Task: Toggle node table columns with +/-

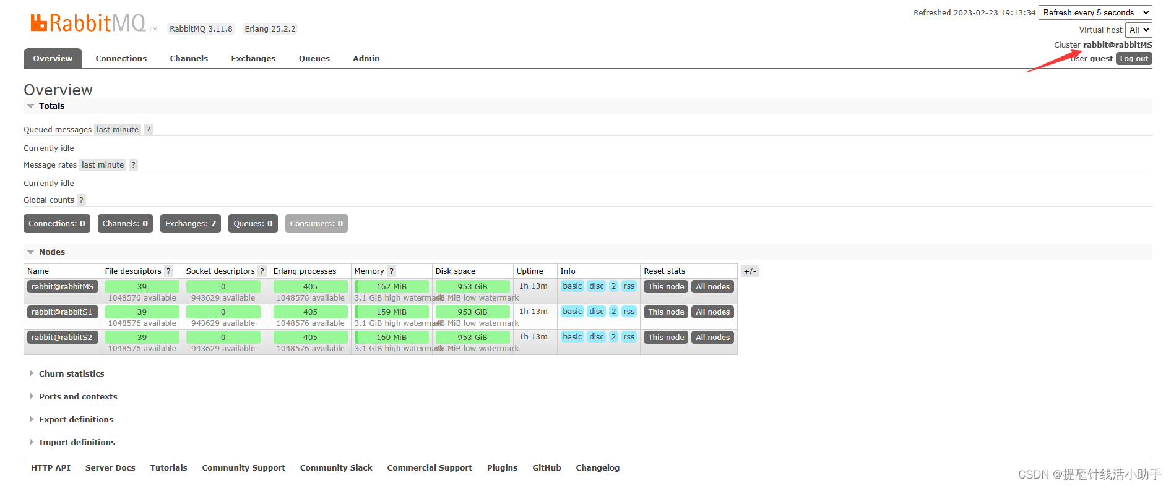Action: pos(750,271)
